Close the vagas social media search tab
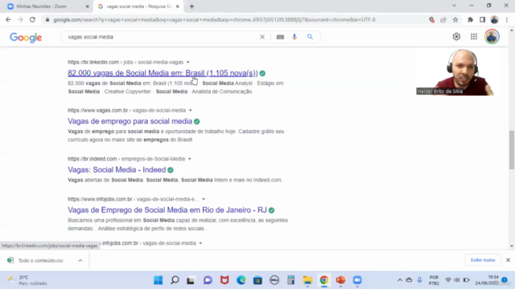This screenshot has height=289, width=515. [177, 6]
